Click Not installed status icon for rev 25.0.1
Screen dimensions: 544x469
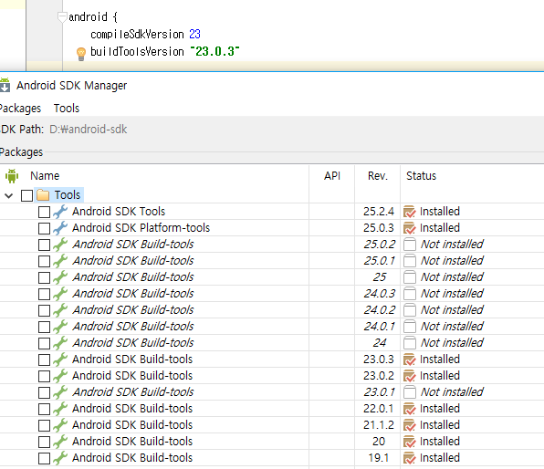tap(410, 261)
